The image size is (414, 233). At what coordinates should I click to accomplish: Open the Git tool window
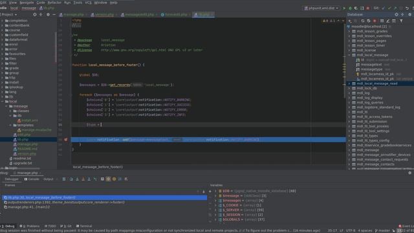tap(66, 226)
